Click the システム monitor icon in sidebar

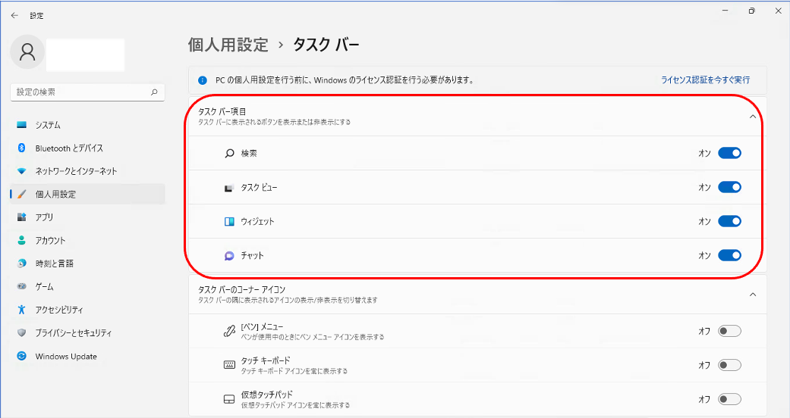(22, 125)
